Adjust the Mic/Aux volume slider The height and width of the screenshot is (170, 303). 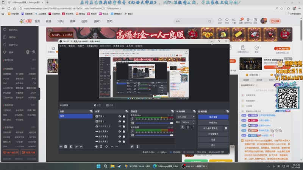[x=154, y=123]
